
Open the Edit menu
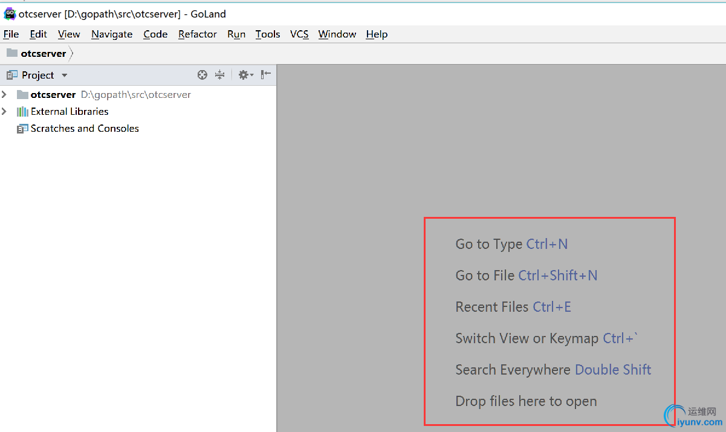38,34
